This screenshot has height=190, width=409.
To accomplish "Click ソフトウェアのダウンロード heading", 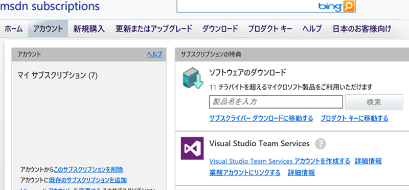I will pos(248,72).
